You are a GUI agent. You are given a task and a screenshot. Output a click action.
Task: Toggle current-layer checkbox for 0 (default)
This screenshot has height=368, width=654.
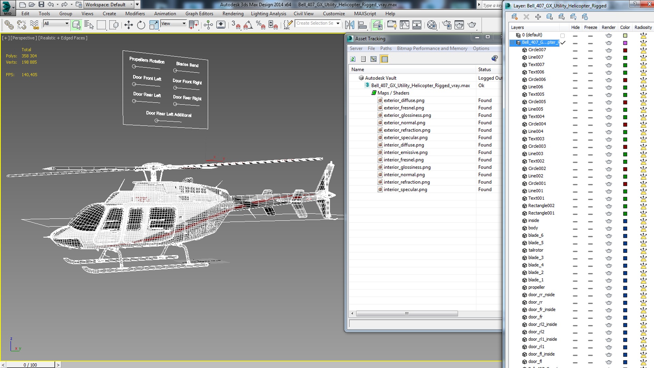(562, 35)
